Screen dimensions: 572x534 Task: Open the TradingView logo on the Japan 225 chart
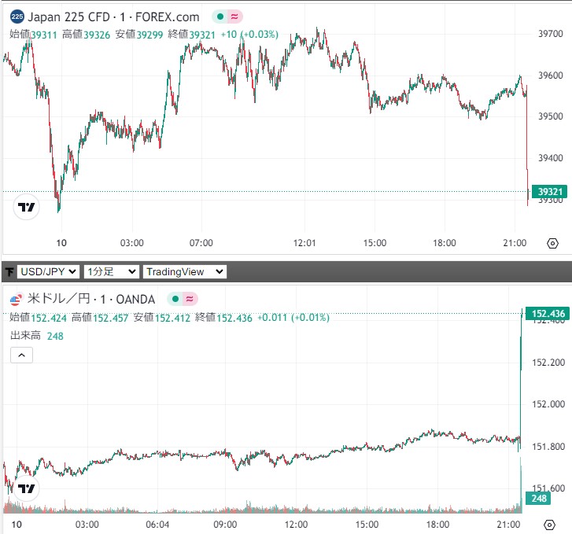[26, 207]
